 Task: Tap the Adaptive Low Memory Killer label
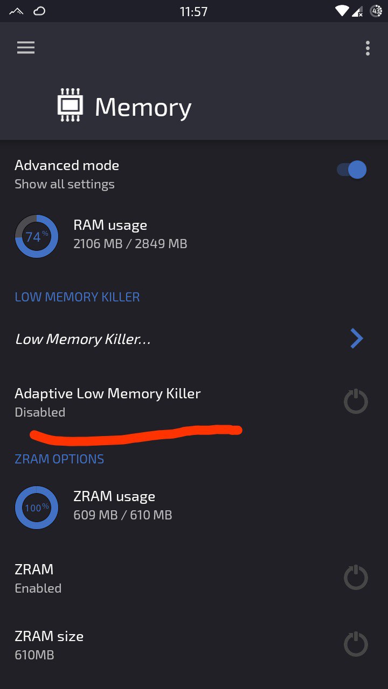(x=108, y=393)
